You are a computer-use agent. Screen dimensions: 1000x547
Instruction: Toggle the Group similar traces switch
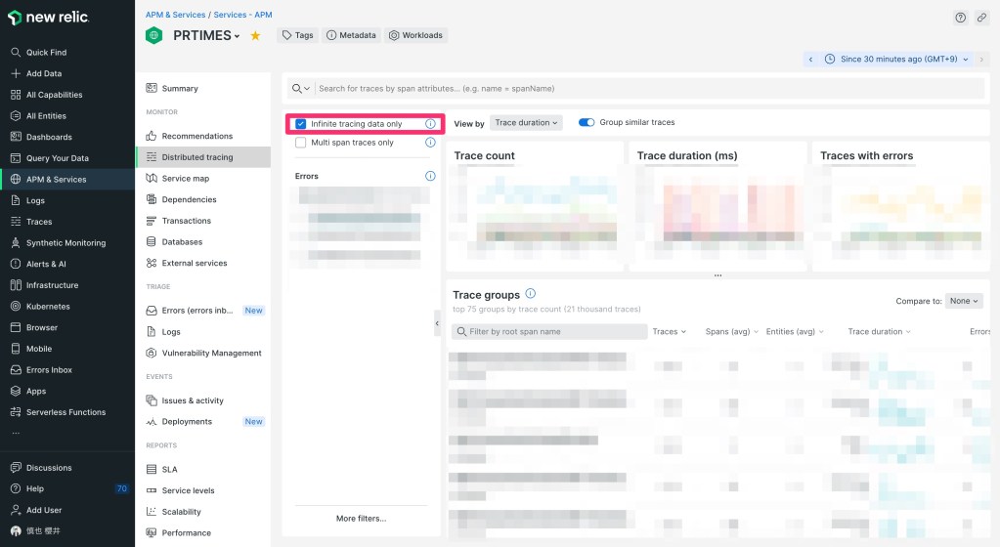(x=587, y=123)
